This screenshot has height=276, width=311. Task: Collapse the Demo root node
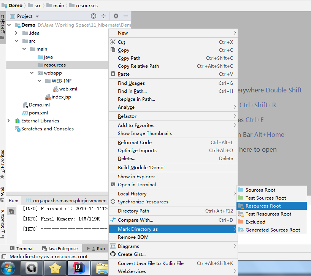coord(9,25)
